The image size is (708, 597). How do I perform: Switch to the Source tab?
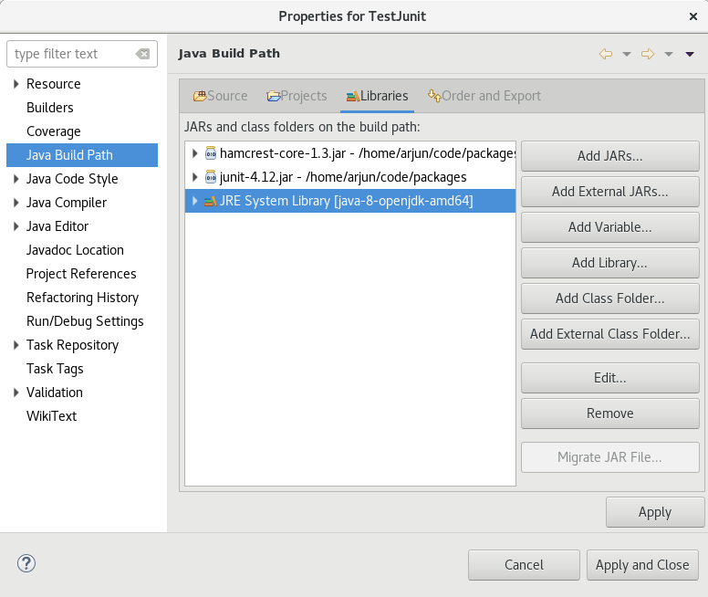(x=220, y=96)
